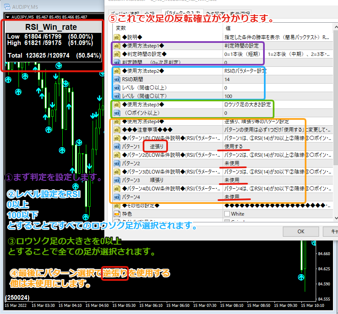The image size is (338, 314).
Task: Click the 123 icon beside パターン1 逆張り
Action: tap(117, 147)
